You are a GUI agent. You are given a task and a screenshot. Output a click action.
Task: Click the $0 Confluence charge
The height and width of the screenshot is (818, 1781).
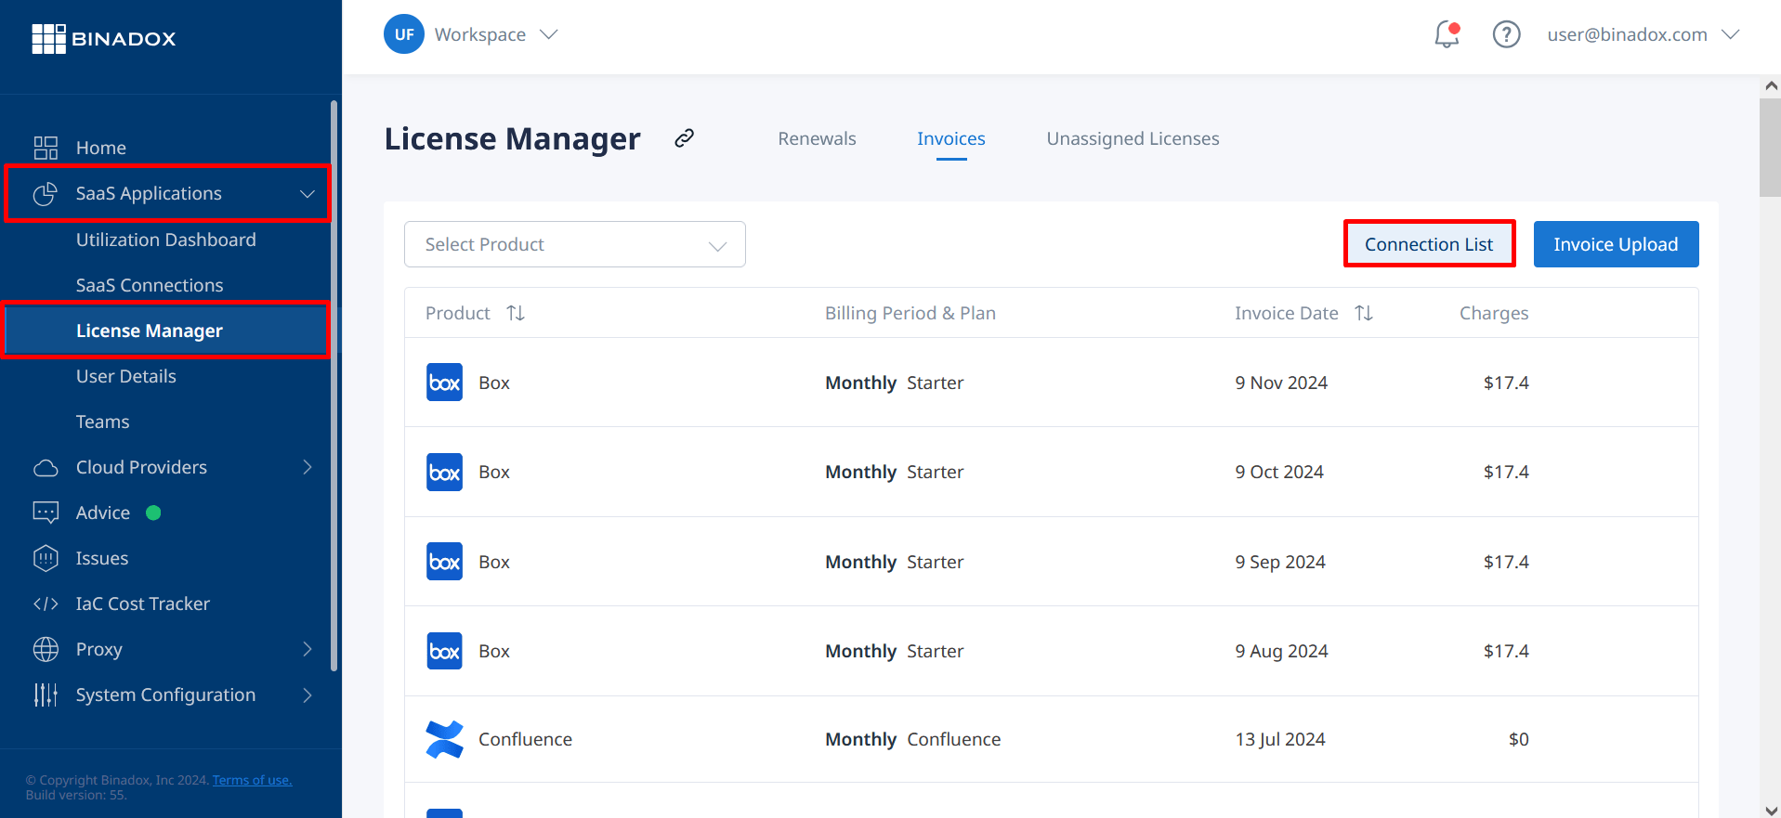[1518, 739]
